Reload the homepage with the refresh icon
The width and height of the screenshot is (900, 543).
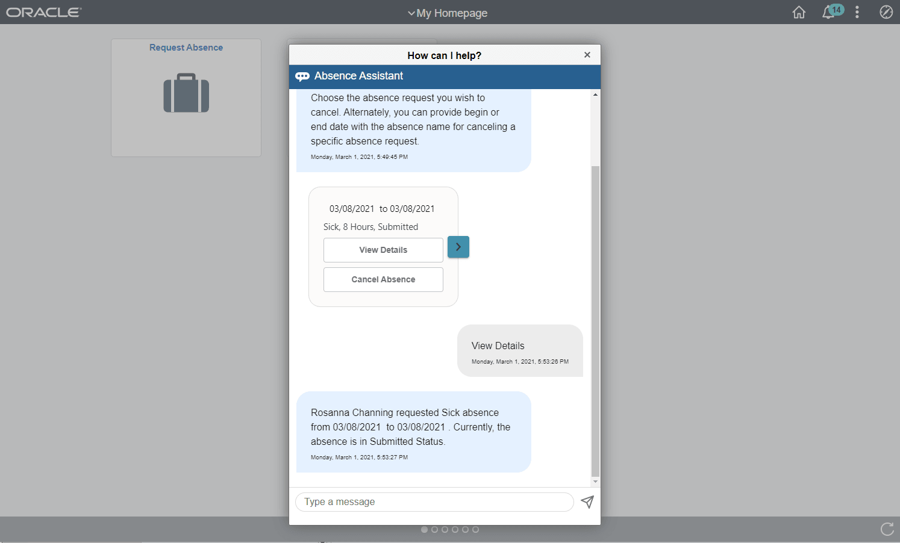[887, 529]
